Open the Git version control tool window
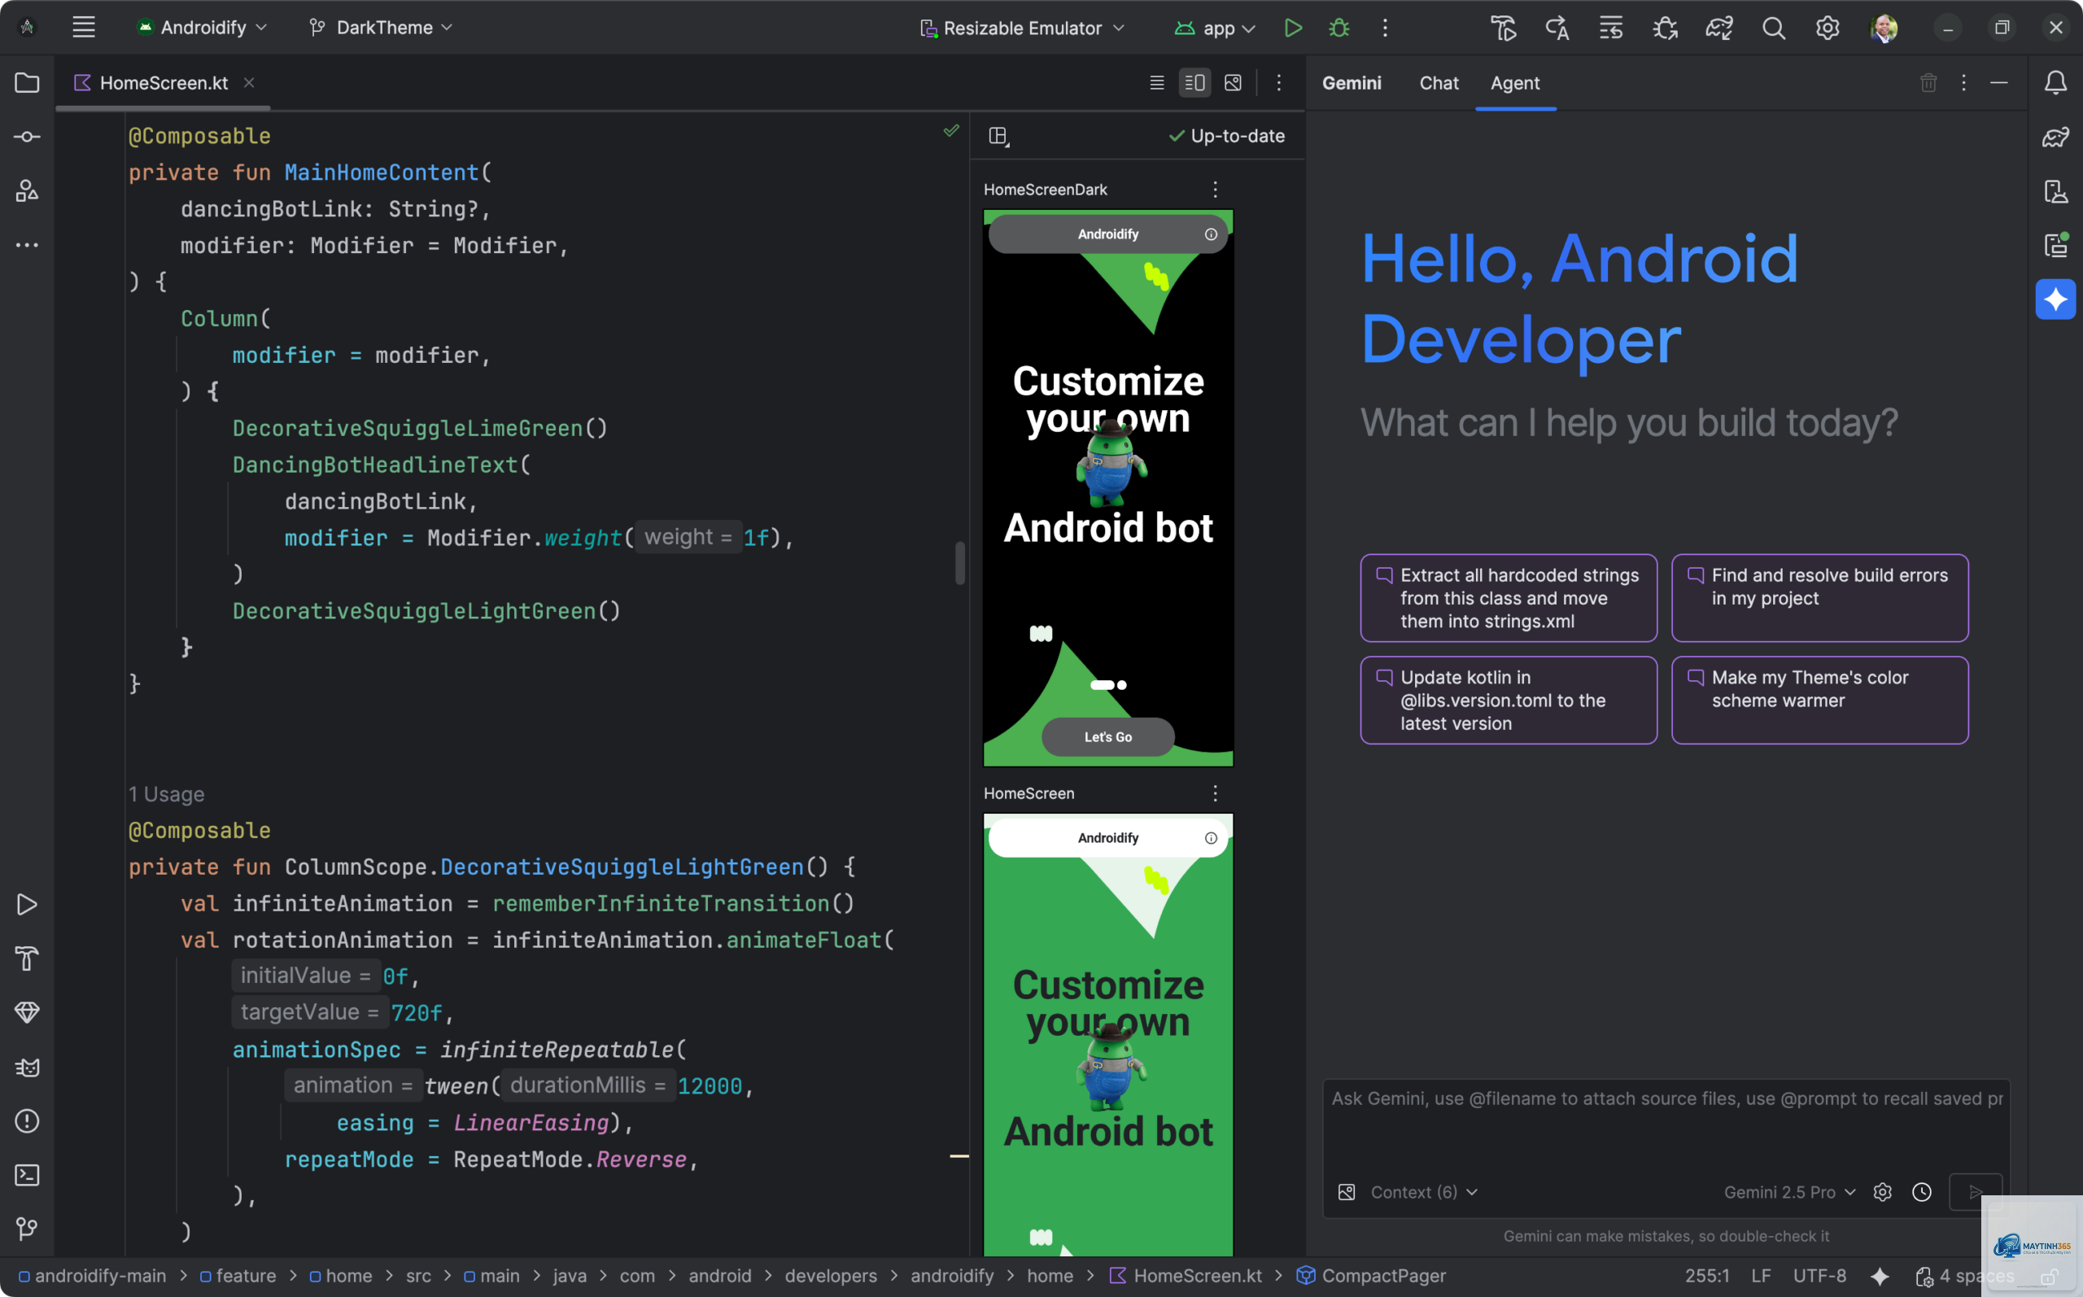 tap(27, 1229)
